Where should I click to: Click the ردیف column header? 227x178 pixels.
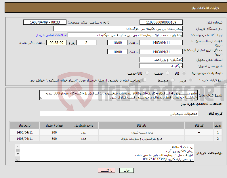click(x=218, y=125)
